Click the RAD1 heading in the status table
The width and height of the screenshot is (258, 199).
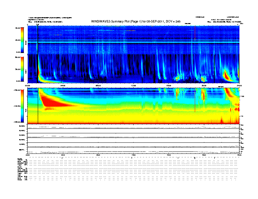(x=20, y=167)
